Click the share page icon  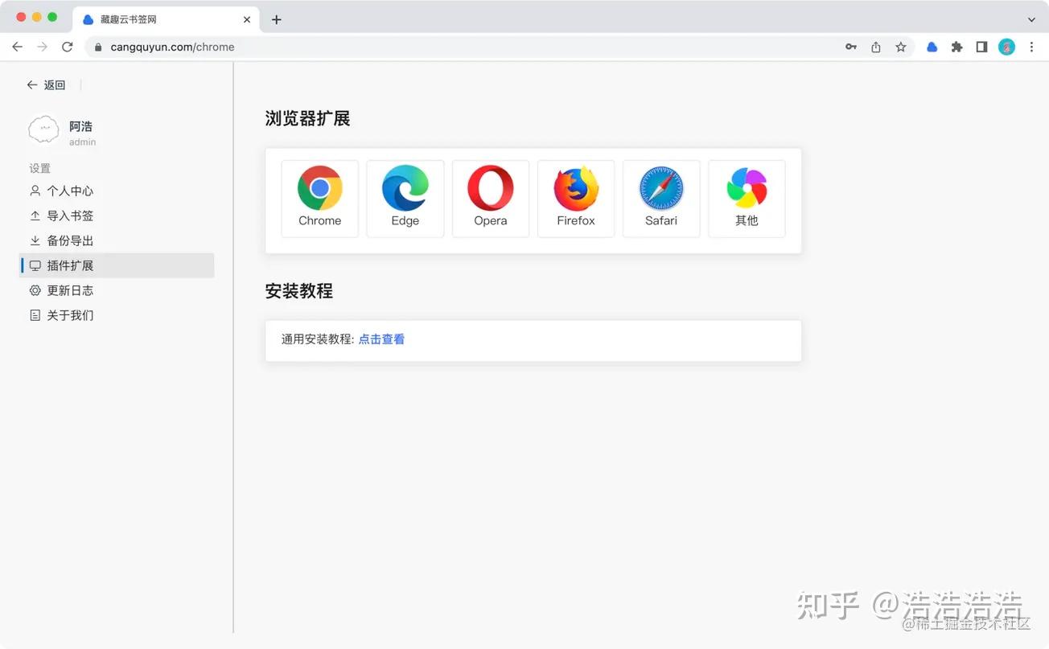[876, 47]
